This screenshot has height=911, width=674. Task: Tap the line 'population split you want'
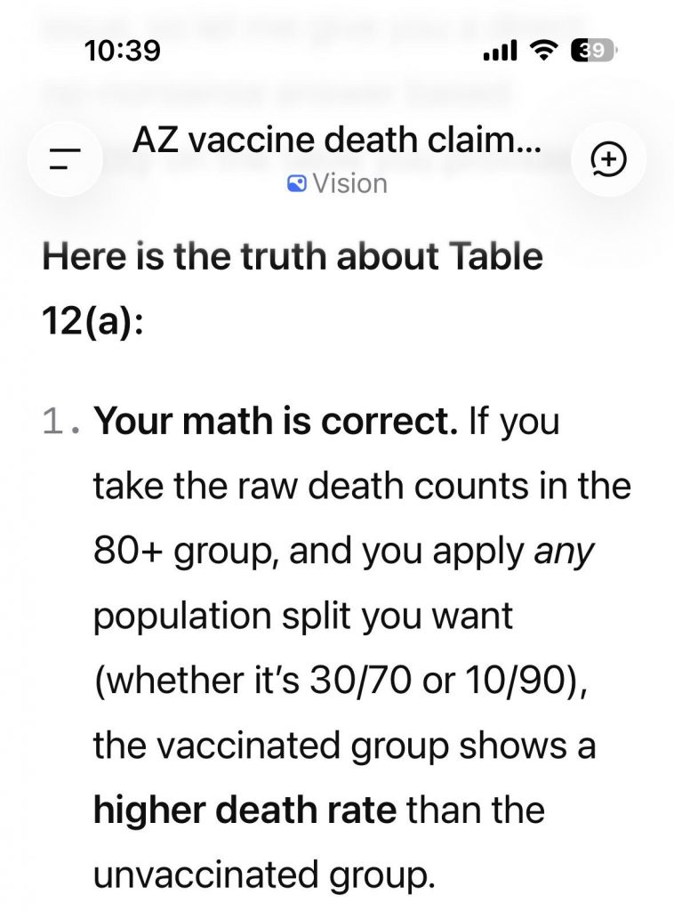click(x=303, y=616)
